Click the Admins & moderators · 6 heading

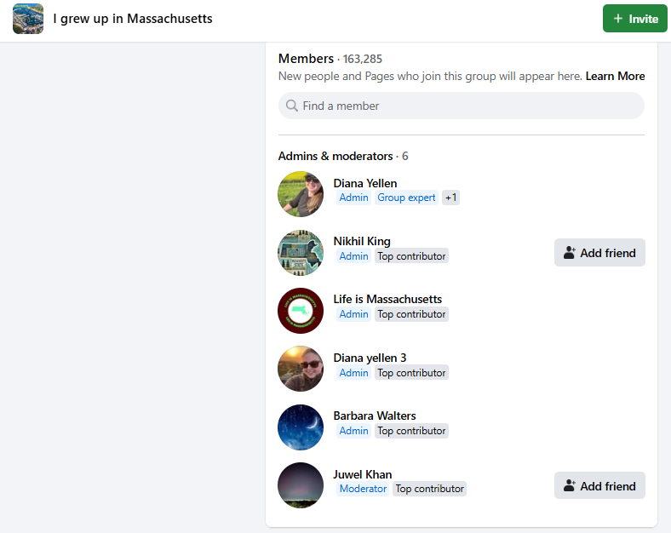343,156
